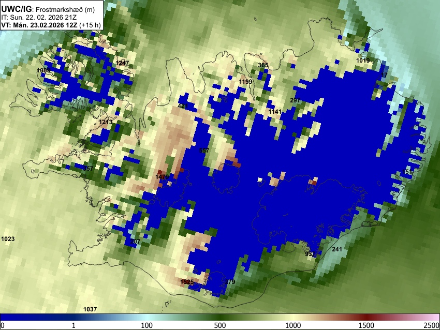Click the 500 tick label on the legend
440x330 pixels.
[220, 325]
